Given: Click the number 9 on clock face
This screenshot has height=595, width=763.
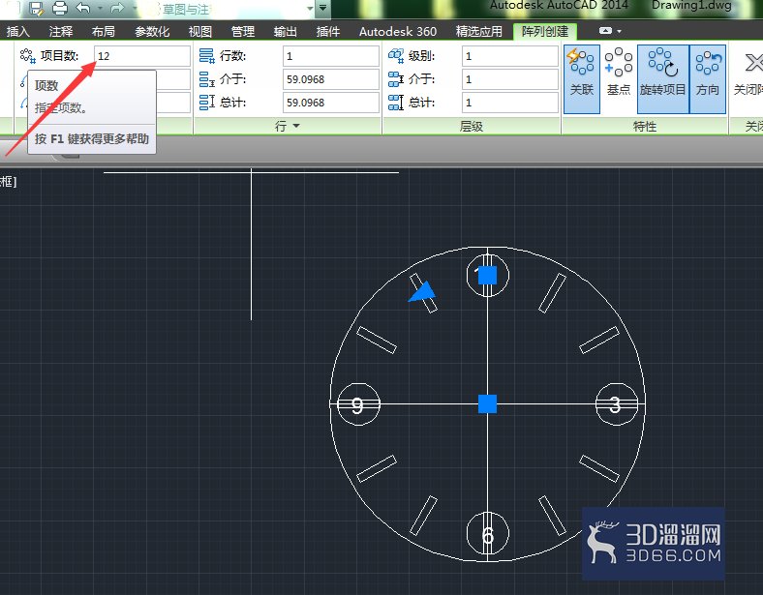Looking at the screenshot, I should 357,405.
